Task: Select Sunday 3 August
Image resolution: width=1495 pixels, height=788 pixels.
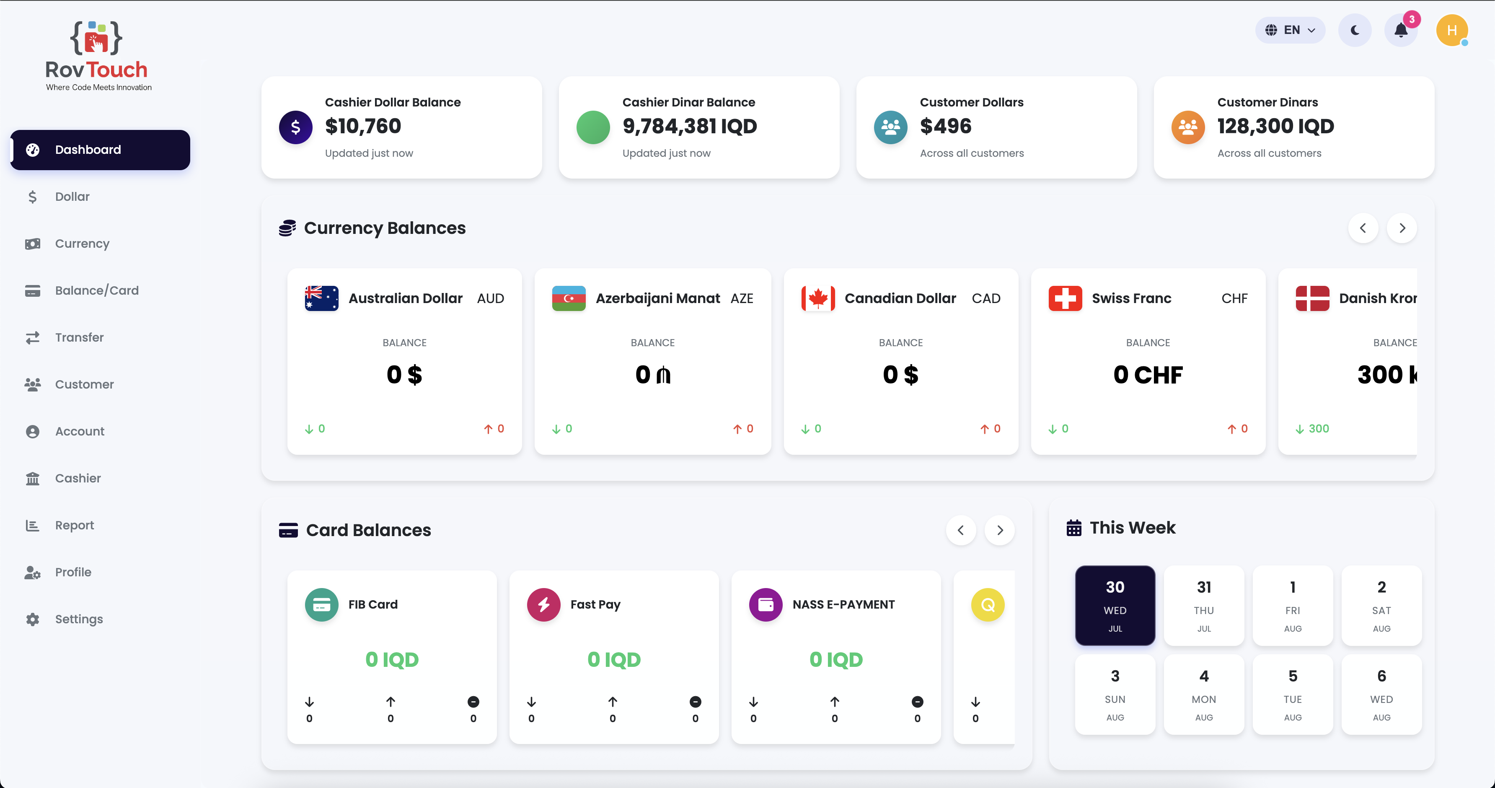Action: 1115,695
